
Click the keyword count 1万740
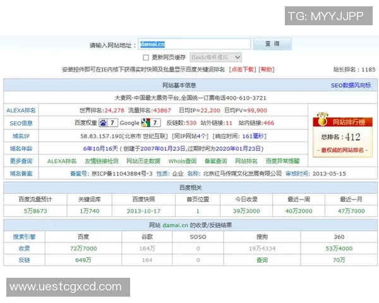(90, 211)
